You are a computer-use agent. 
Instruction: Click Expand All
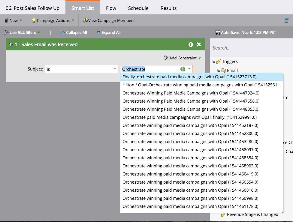point(109,32)
